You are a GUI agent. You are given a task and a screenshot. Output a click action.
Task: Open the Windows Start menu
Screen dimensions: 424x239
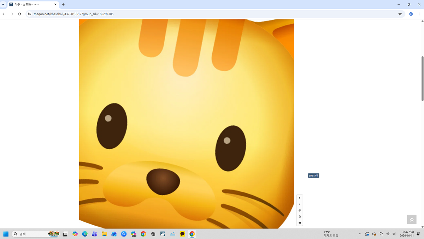point(6,234)
